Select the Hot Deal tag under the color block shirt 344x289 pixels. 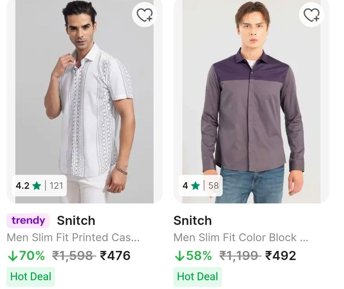pos(197,276)
